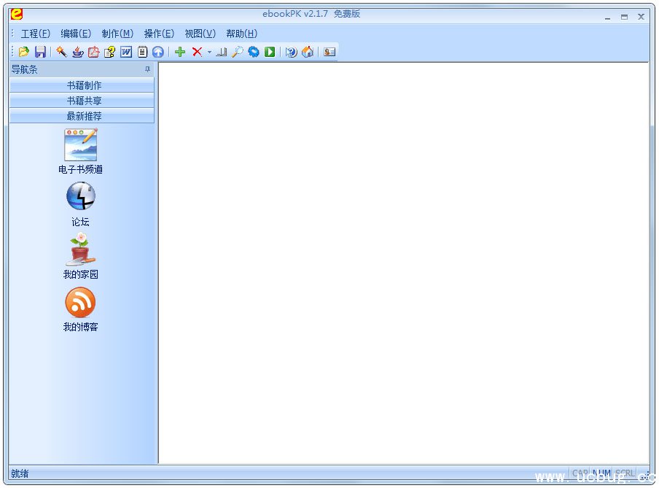This screenshot has height=488, width=659.
Task: Expand the 书籍制作 navigation section
Action: coord(84,85)
